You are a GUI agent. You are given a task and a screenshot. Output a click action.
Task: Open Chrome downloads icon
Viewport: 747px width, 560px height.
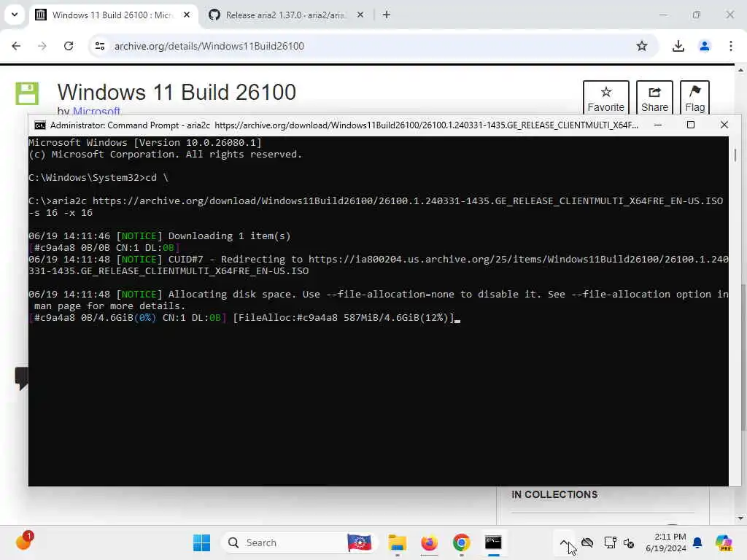click(678, 46)
